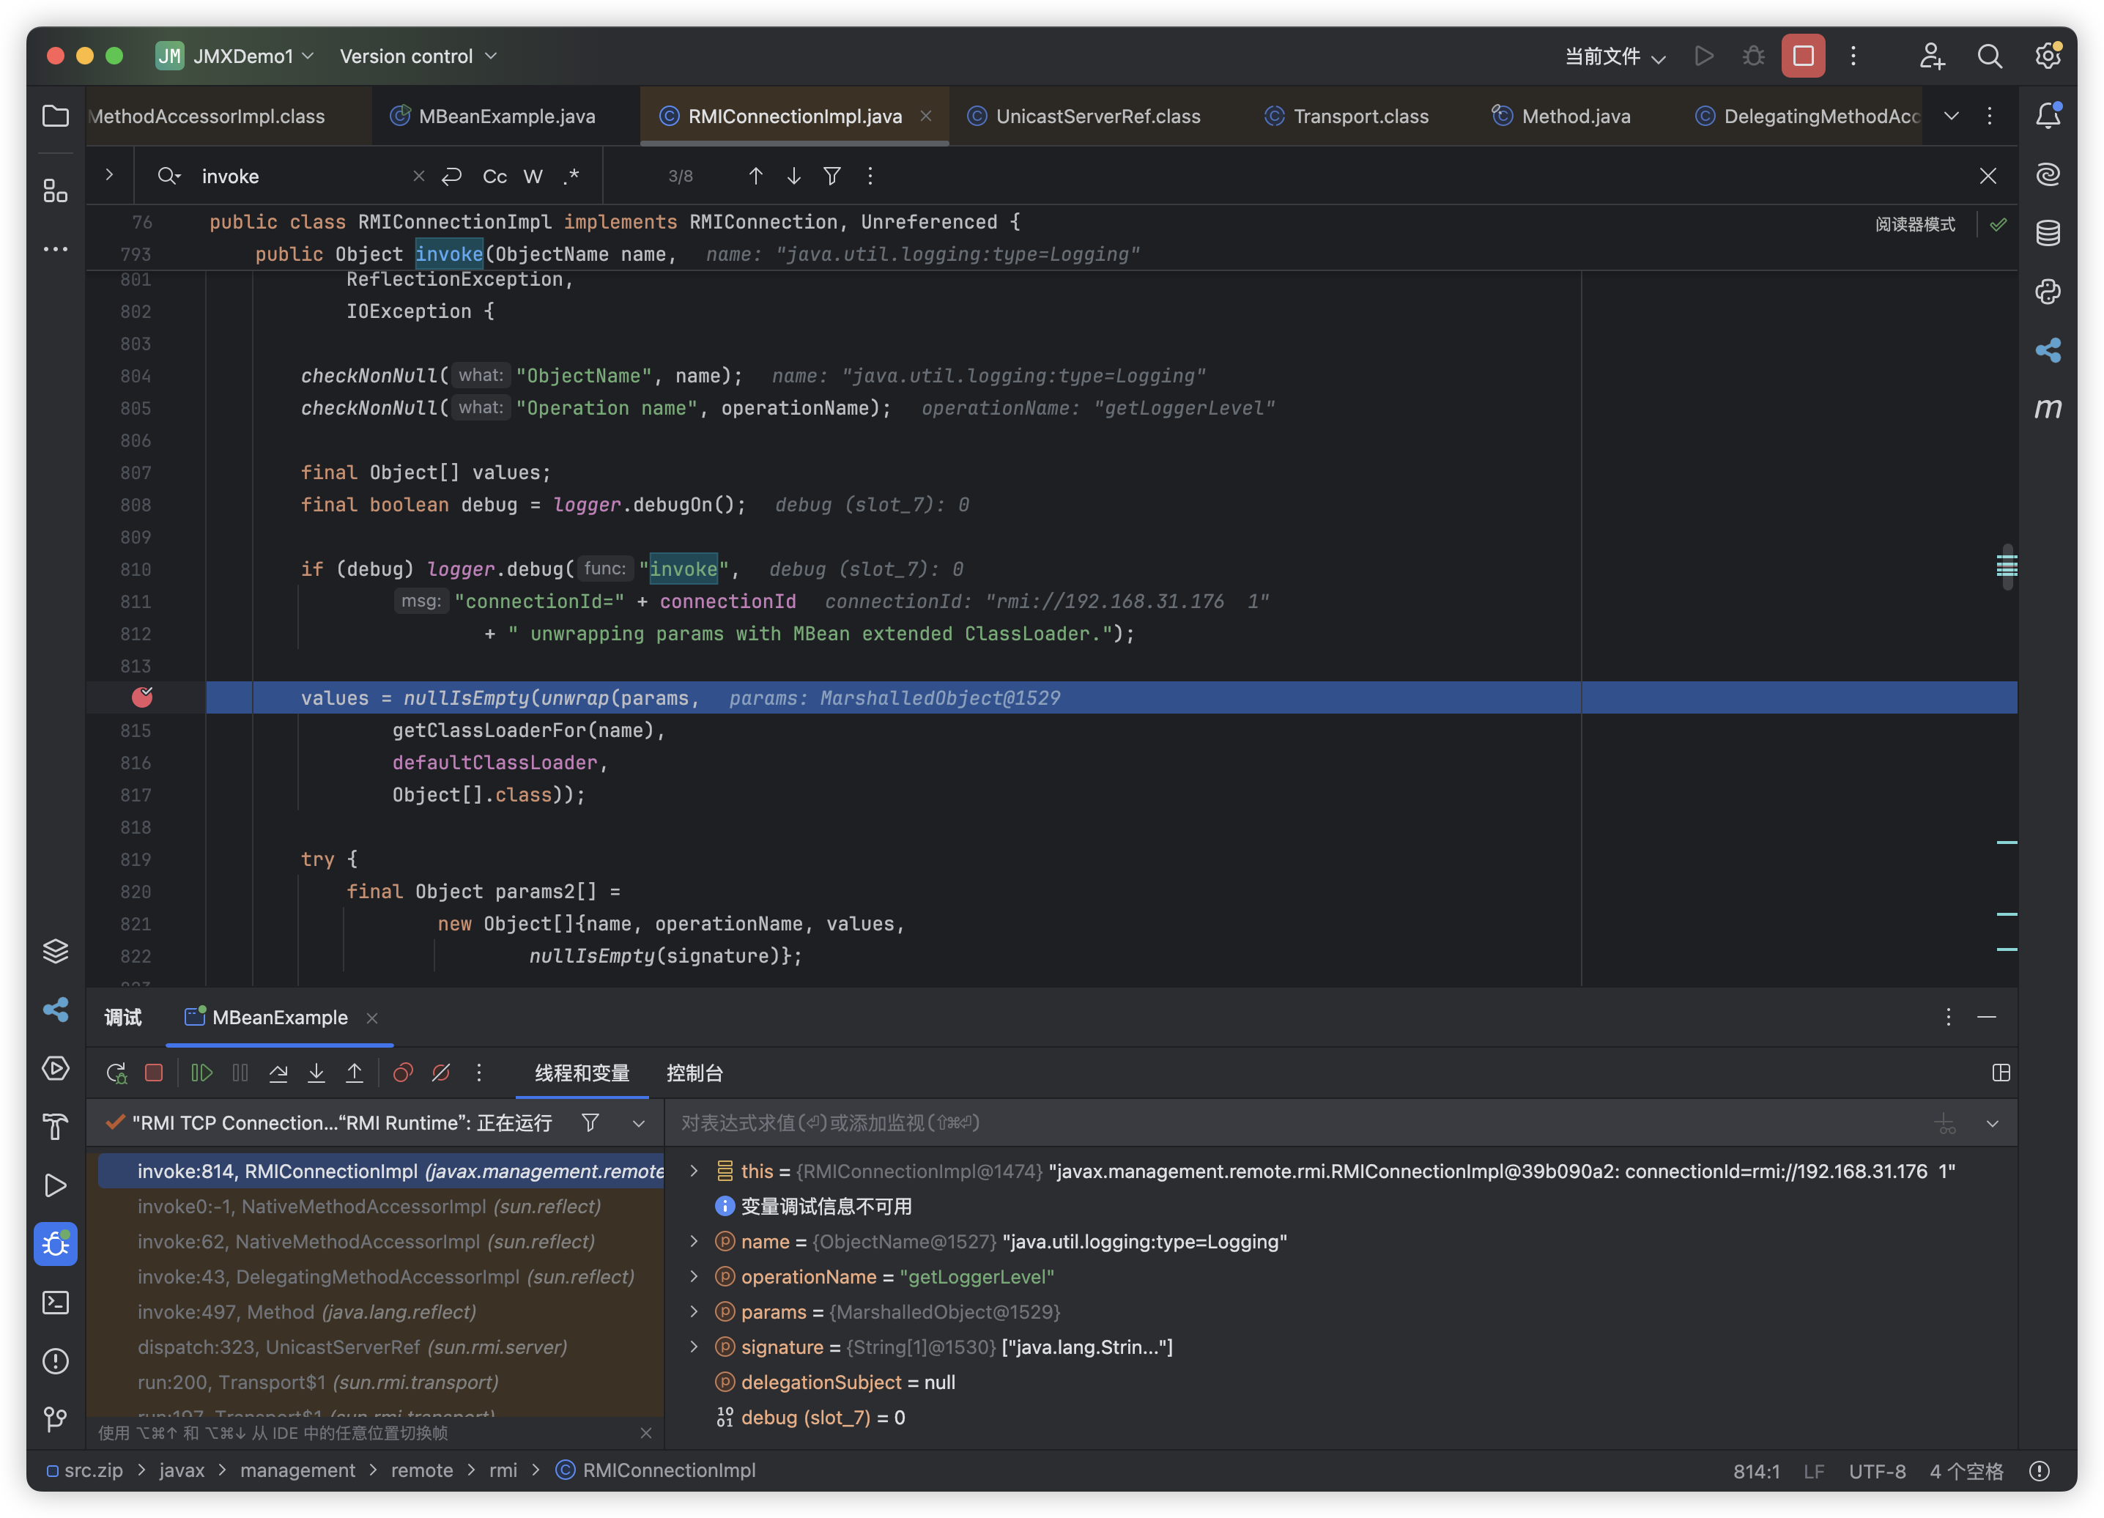Expand the 'name' variable node
The width and height of the screenshot is (2104, 1518).
tap(694, 1242)
